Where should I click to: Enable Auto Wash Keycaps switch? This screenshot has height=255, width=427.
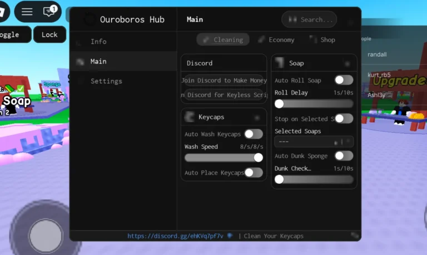pos(254,134)
